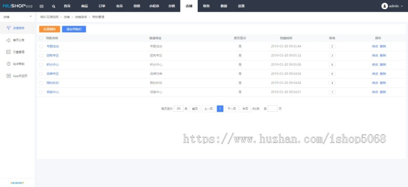Tick the select-all checkbox in table header

pos(41,38)
